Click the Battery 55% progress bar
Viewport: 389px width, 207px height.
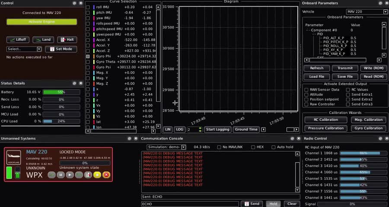[61, 92]
